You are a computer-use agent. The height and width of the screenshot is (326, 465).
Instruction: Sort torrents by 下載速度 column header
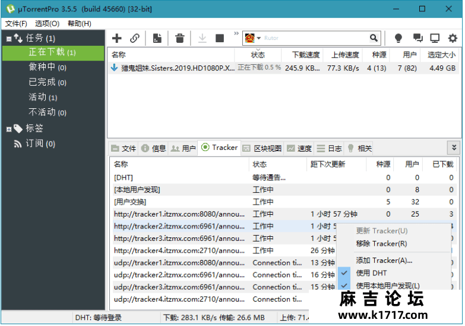coord(306,55)
